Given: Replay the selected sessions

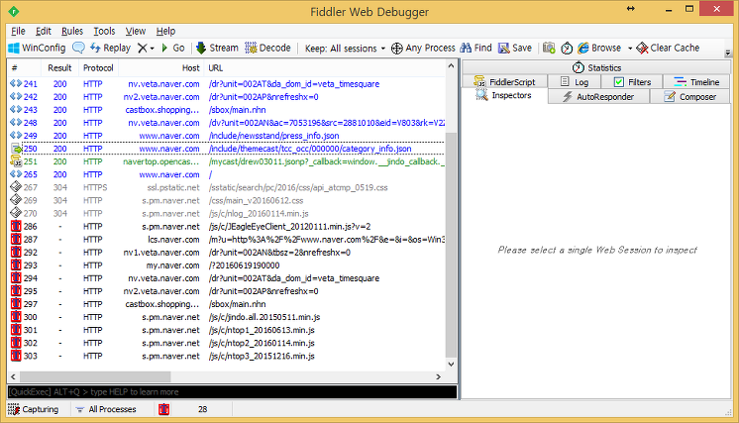Looking at the screenshot, I should coord(110,49).
